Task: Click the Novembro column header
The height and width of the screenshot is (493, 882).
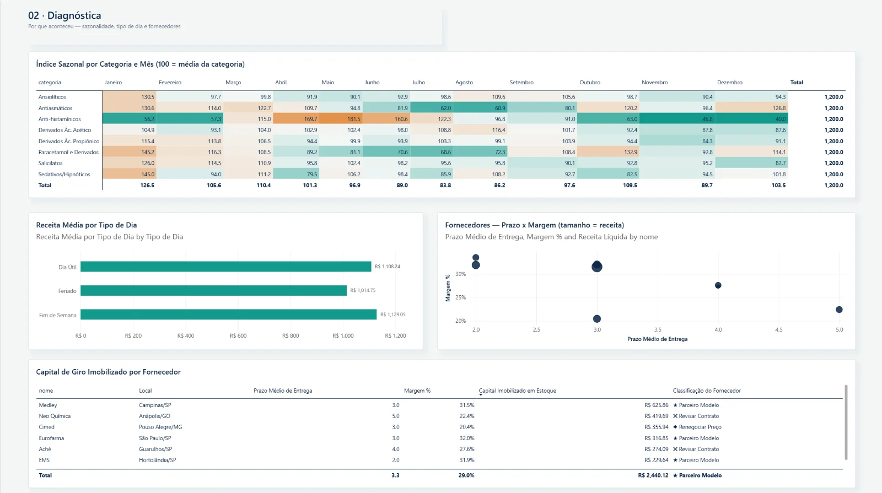Action: pyautogui.click(x=654, y=83)
